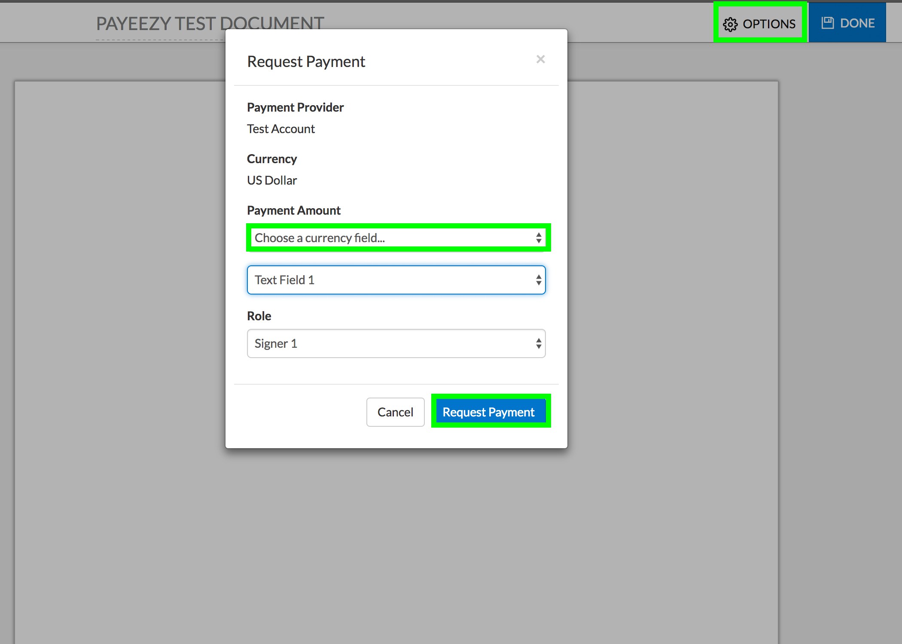Click the arrows on the currency field selector

538,238
